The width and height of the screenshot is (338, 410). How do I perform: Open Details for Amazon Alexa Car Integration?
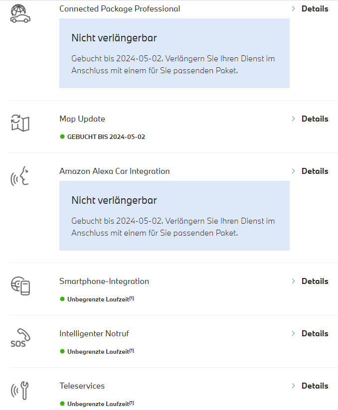click(315, 171)
